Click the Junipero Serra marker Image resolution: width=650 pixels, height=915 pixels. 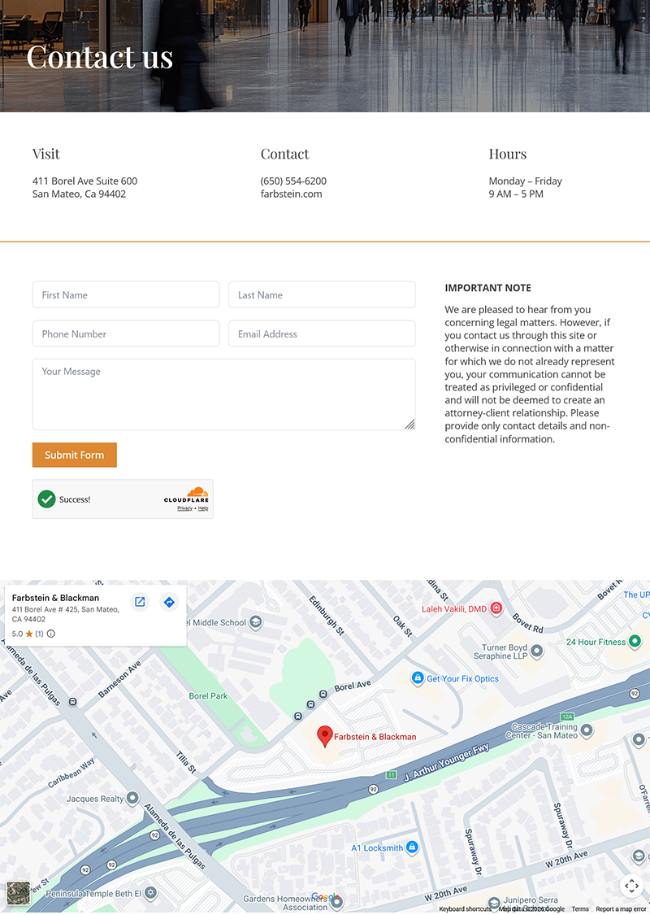494,904
